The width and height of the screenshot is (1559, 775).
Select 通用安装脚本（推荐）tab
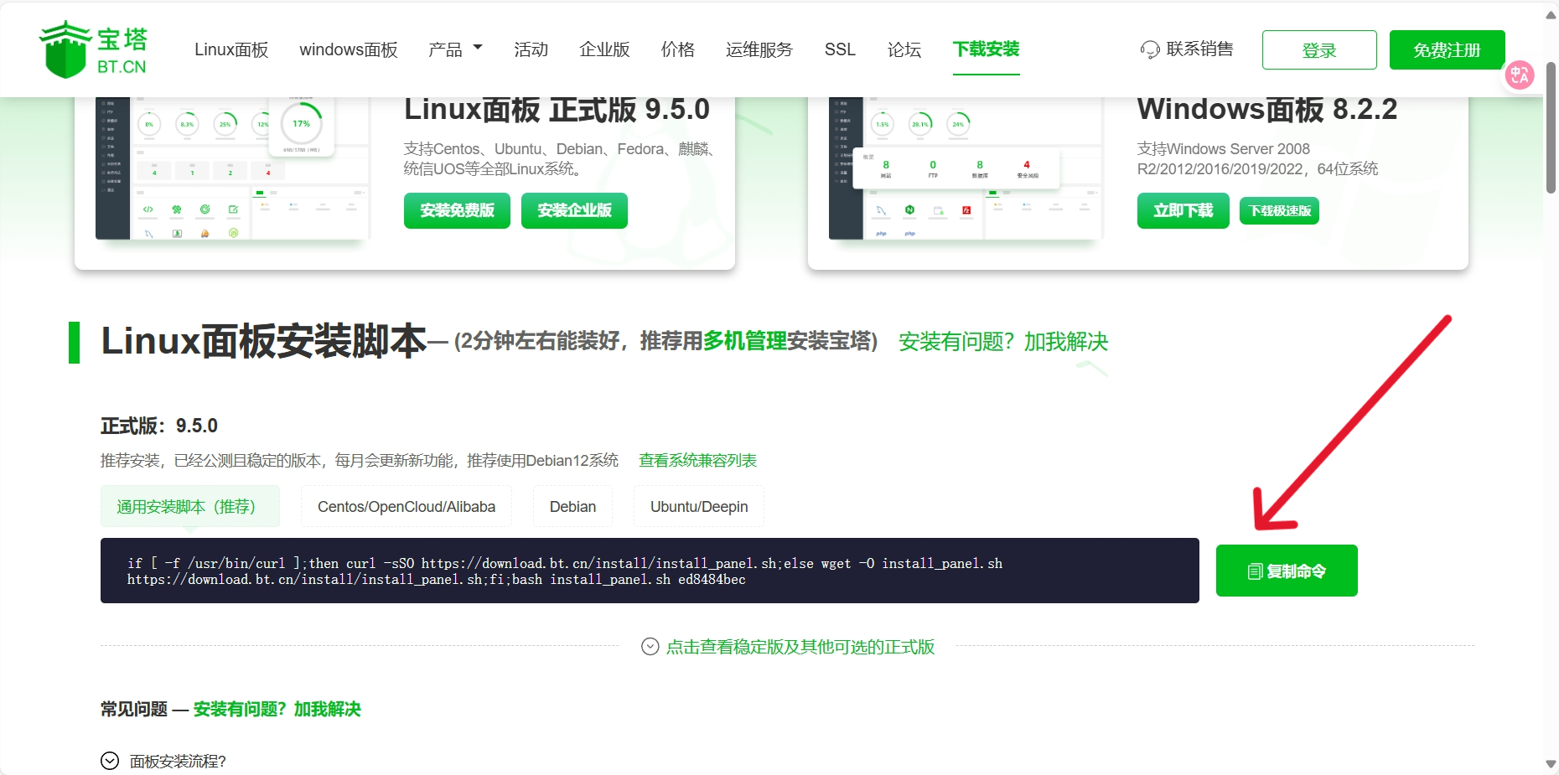pos(190,506)
